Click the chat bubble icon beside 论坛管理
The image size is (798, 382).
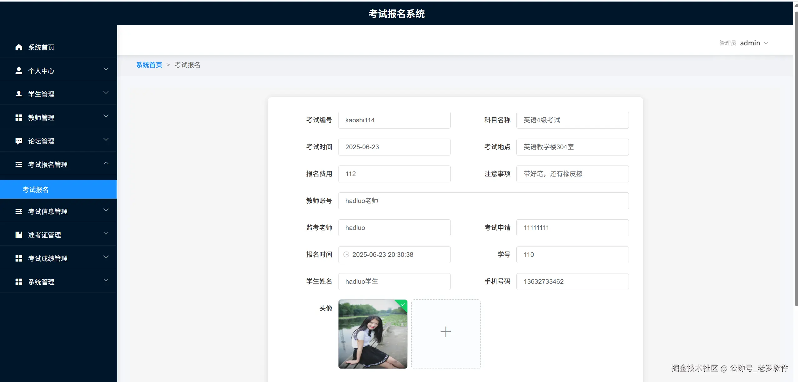[19, 141]
